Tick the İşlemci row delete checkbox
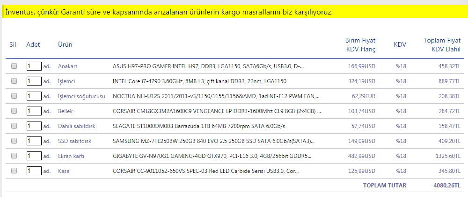 [x=14, y=81]
